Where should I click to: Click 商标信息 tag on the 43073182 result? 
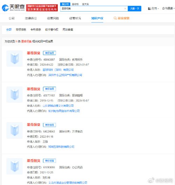pyautogui.click(x=49, y=89)
